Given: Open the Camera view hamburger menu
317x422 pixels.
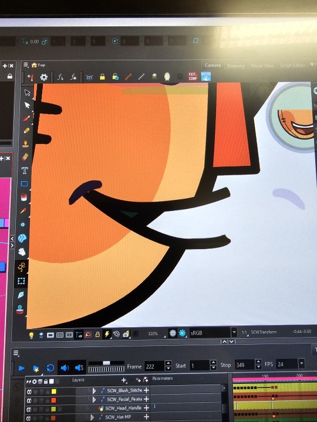Looking at the screenshot, I should pos(26,65).
